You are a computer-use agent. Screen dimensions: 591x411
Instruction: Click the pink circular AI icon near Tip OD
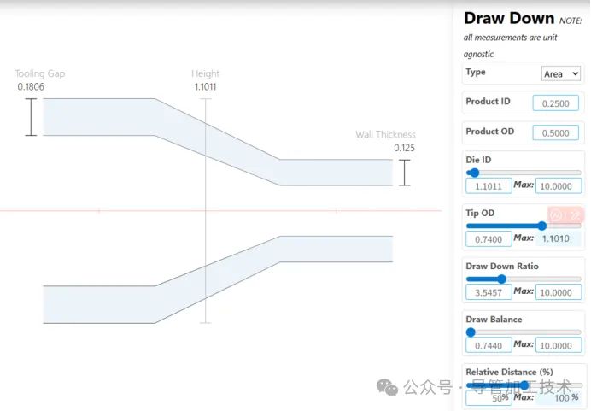click(556, 215)
